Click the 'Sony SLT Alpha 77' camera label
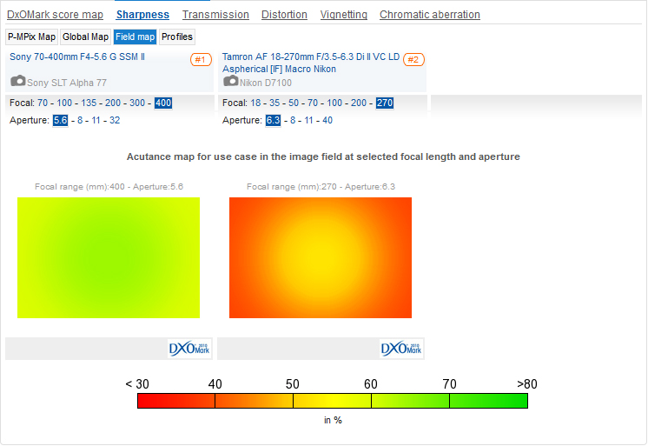648x446 pixels. [67, 83]
